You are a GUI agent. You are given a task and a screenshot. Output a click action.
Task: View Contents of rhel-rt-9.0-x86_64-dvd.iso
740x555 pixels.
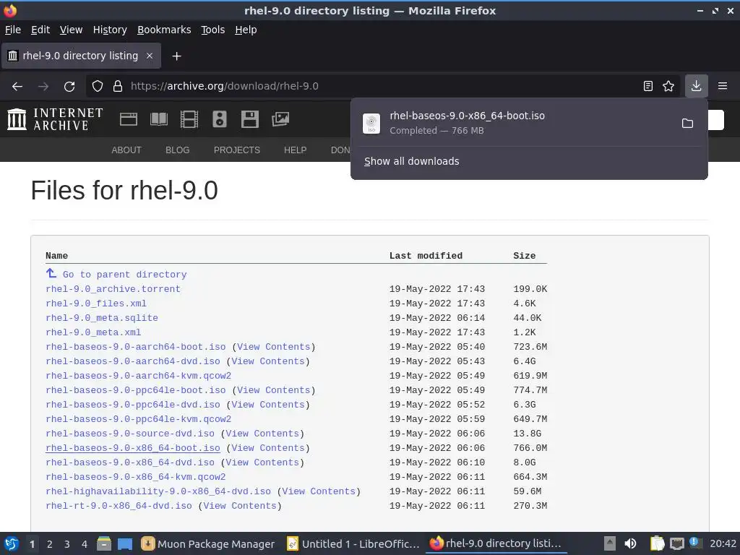240,506
